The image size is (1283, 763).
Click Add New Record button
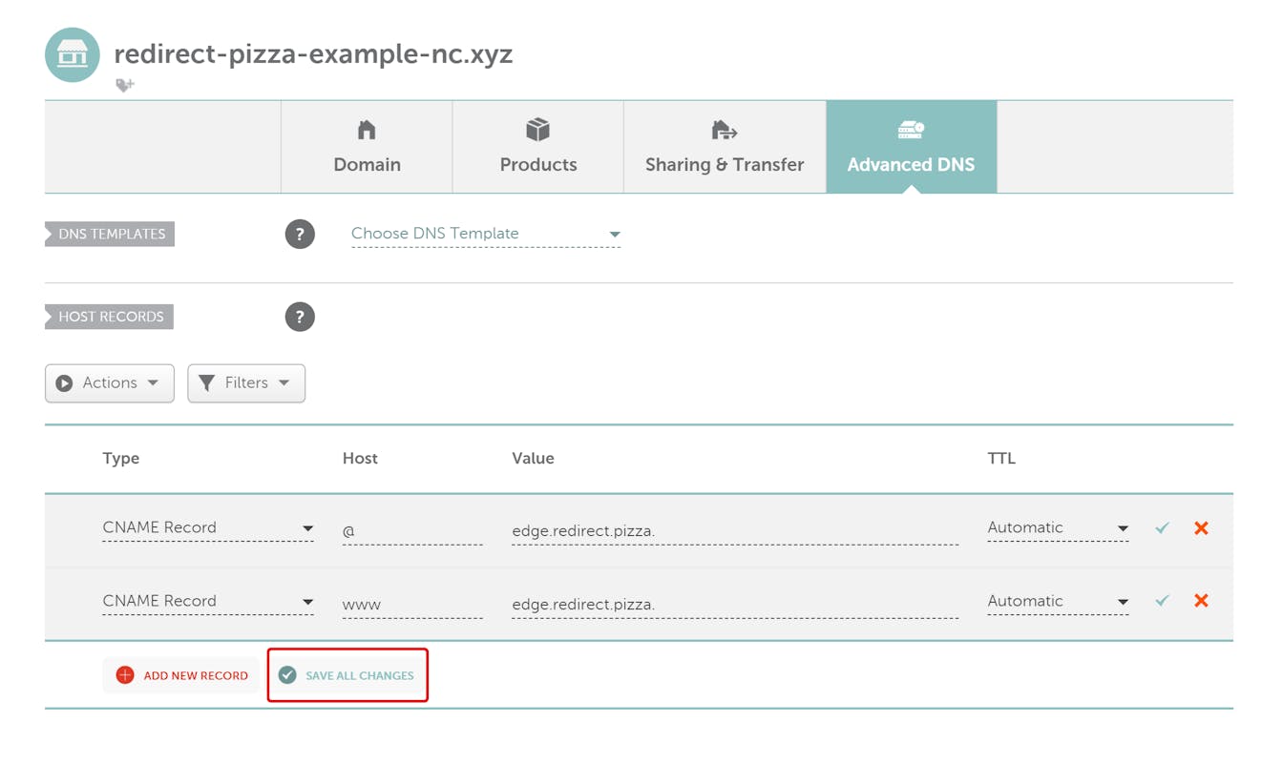tap(181, 675)
